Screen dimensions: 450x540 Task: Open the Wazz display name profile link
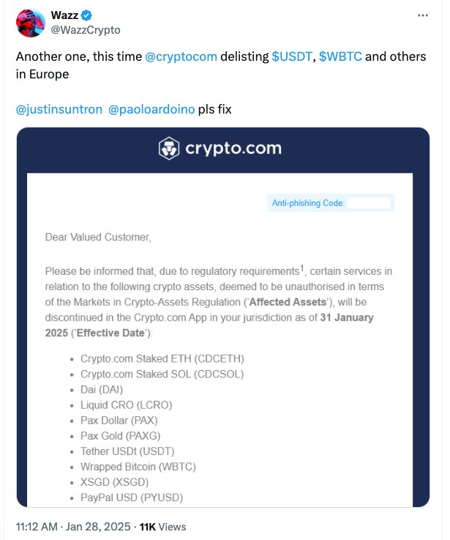[65, 16]
